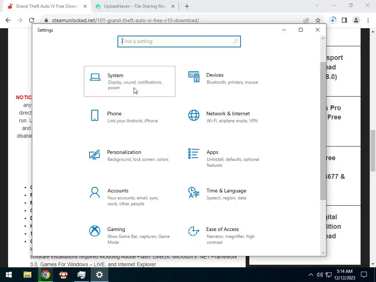The image size is (376, 282).
Task: Click "Speech, region, date" text
Action: pos(226,198)
